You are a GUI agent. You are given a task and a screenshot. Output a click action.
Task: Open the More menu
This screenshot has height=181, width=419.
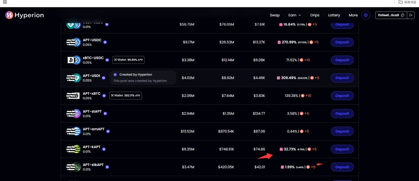353,15
